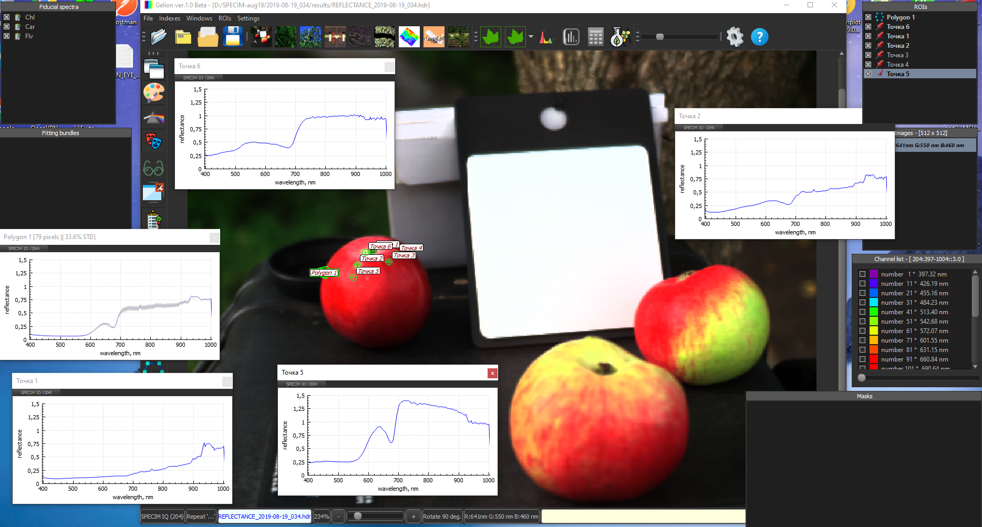
Task: Open the File menu
Action: click(148, 18)
